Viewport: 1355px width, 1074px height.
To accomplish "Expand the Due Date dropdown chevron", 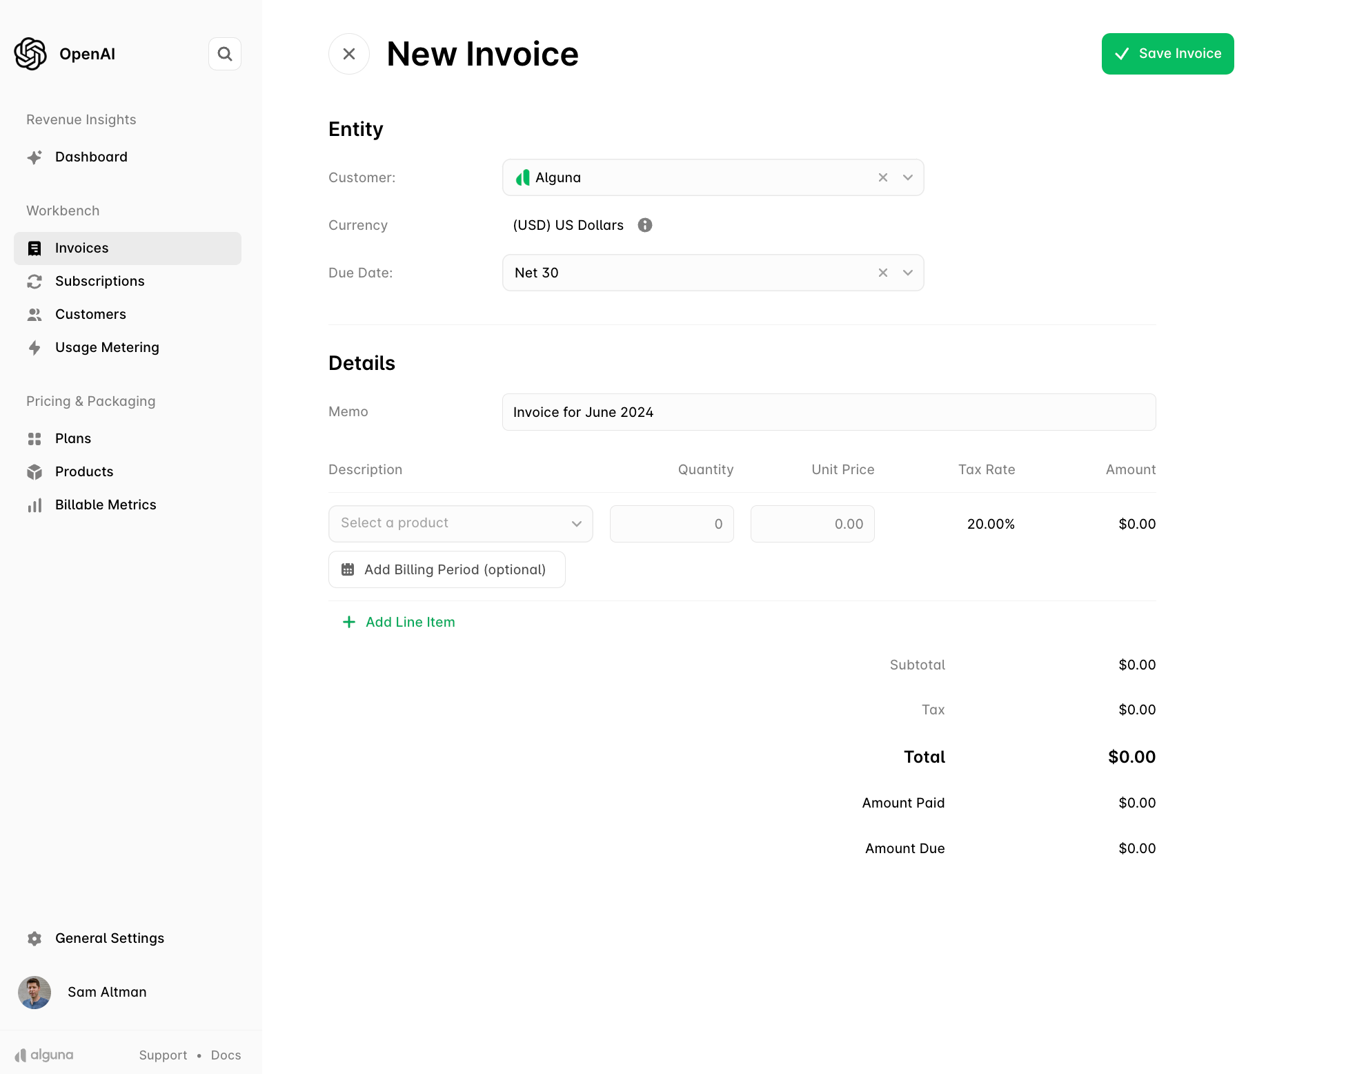I will (x=908, y=273).
